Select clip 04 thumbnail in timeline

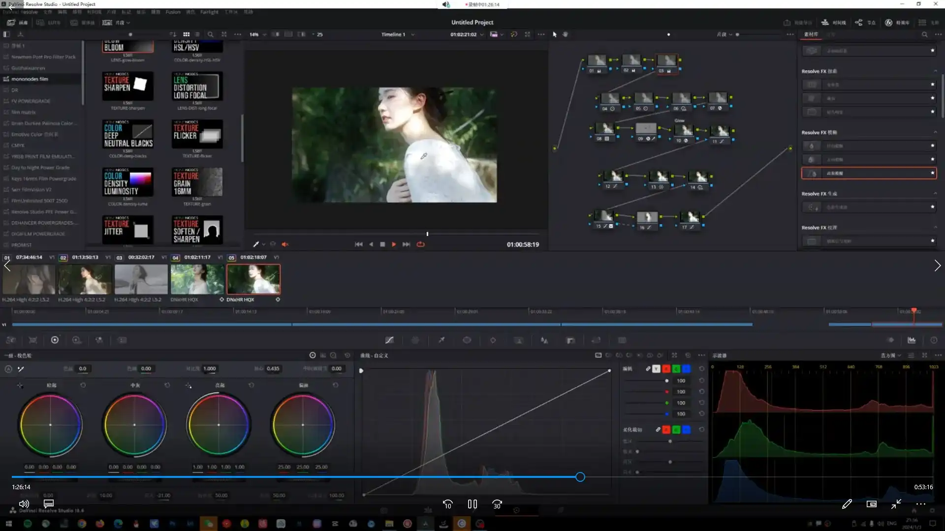coord(197,279)
